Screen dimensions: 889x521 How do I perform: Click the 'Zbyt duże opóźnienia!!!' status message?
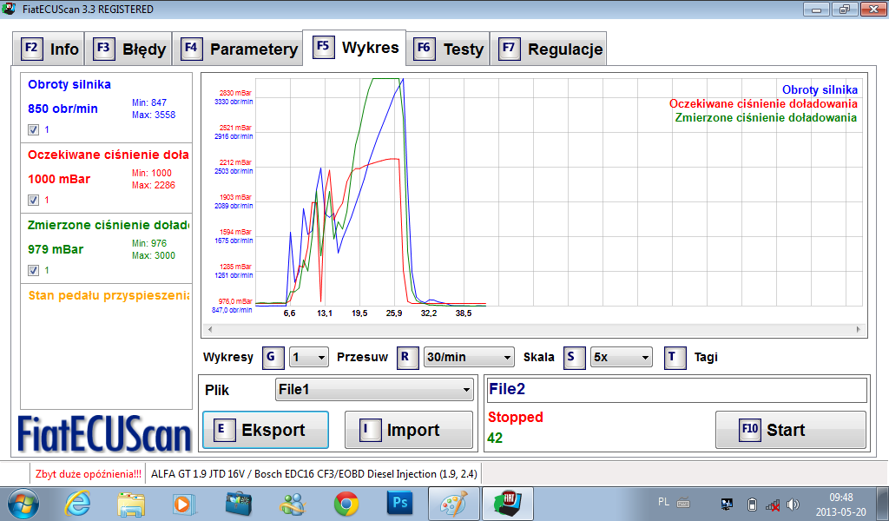point(88,474)
